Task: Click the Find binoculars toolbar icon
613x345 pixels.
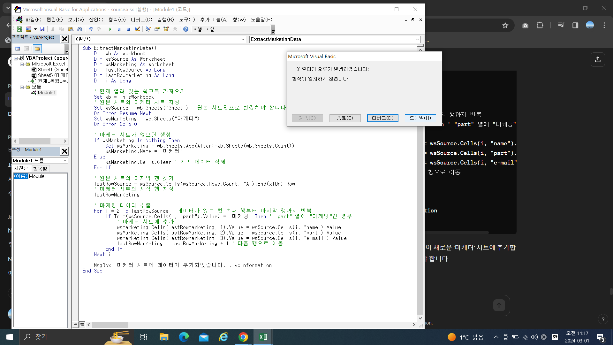Action: pos(79,29)
